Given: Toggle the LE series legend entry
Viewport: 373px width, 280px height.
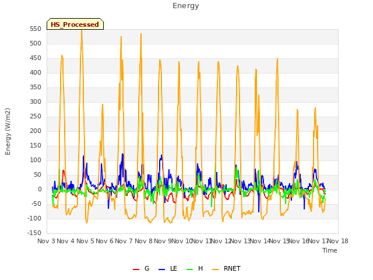Looking at the screenshot, I should click(168, 268).
